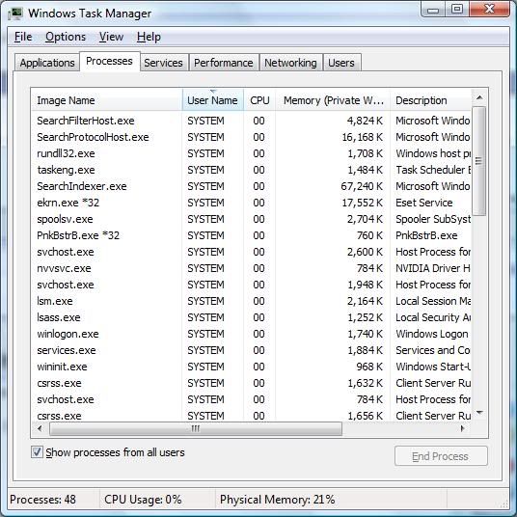Image resolution: width=517 pixels, height=517 pixels.
Task: Switch to the Applications tab
Action: click(47, 63)
